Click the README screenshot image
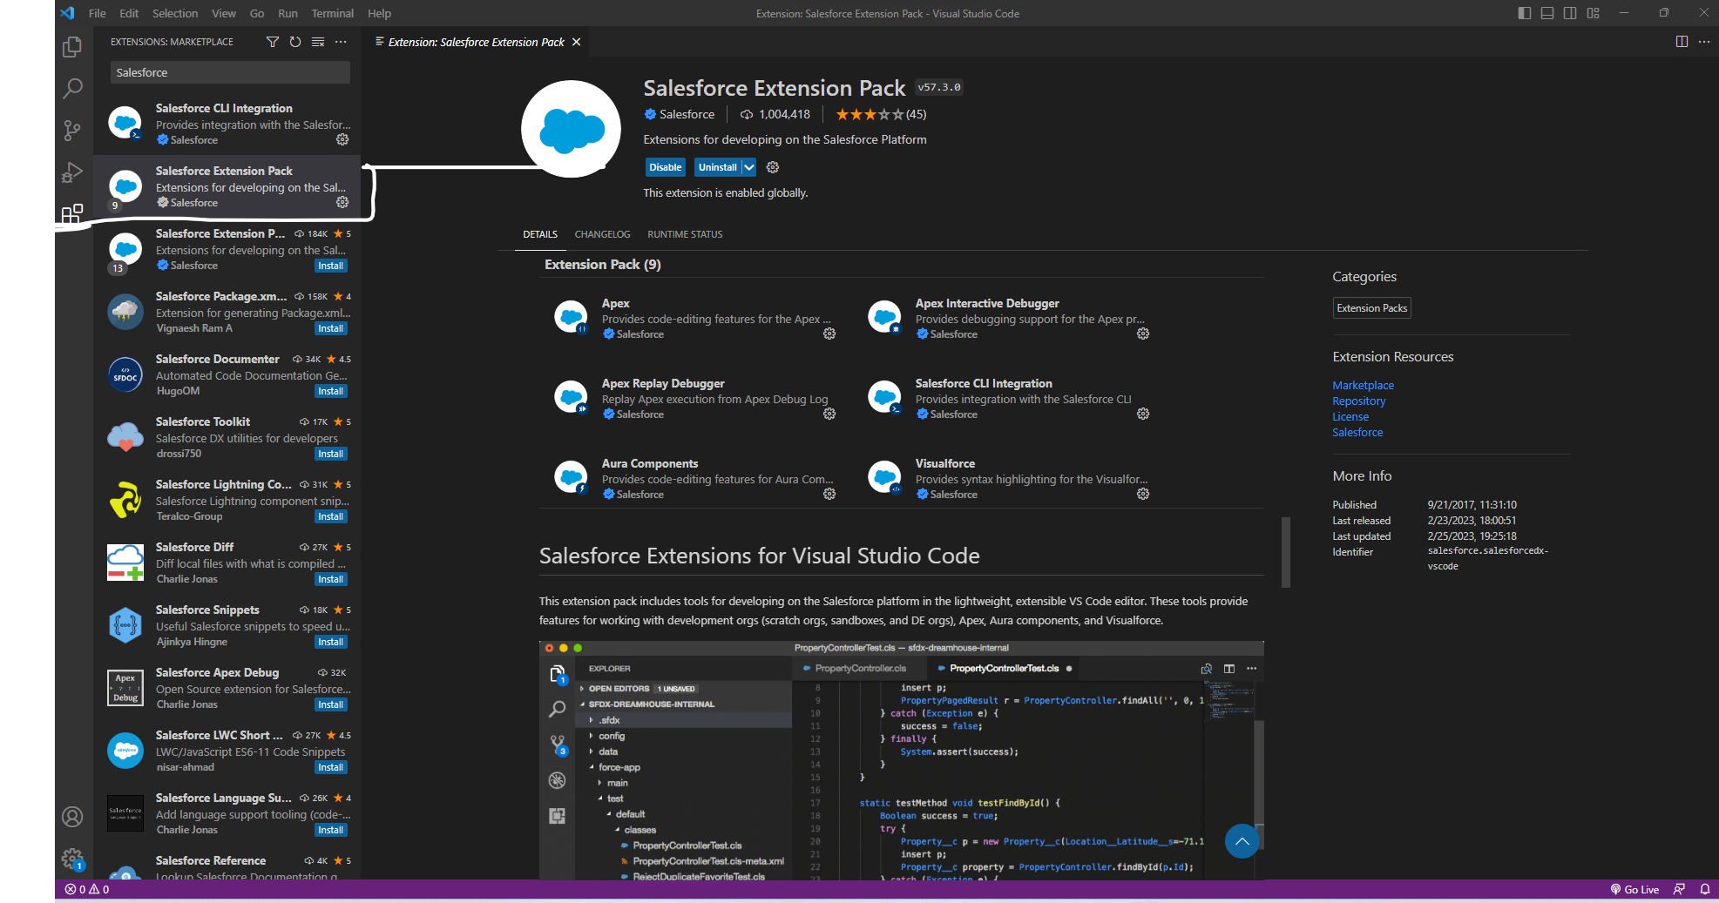 (901, 760)
